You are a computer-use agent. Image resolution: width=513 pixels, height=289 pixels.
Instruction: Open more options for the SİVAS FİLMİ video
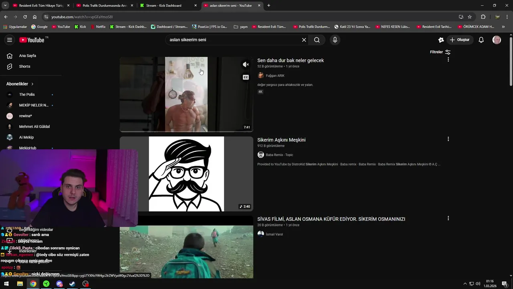click(x=448, y=218)
